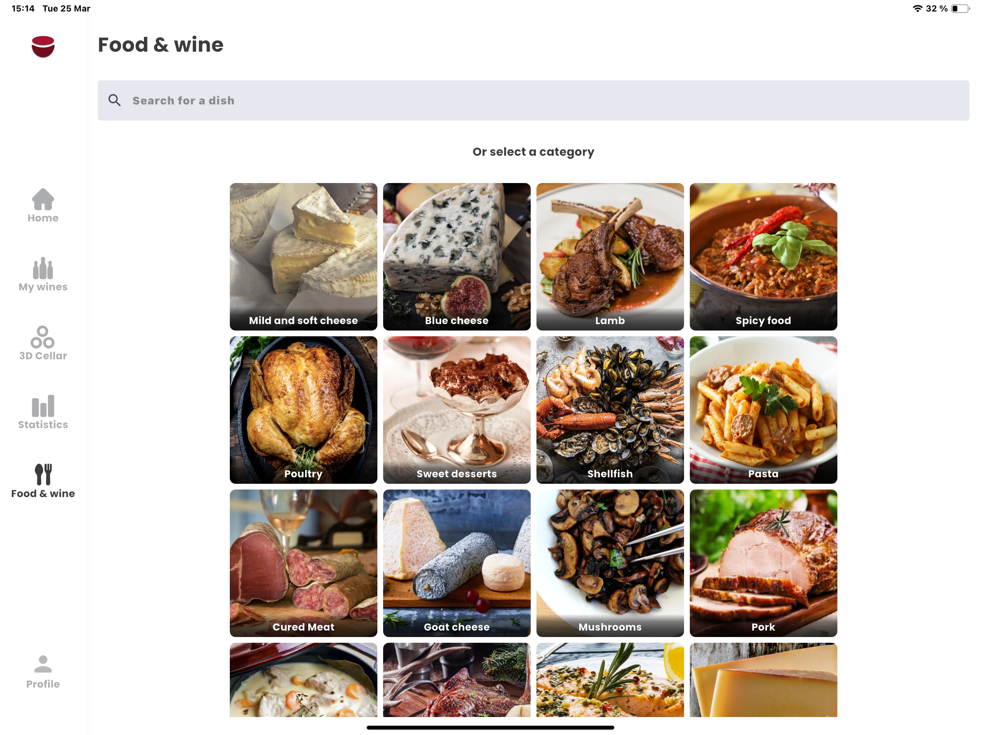Image resolution: width=981 pixels, height=735 pixels.
Task: Choose the Mild and soft cheese category
Action: point(303,257)
